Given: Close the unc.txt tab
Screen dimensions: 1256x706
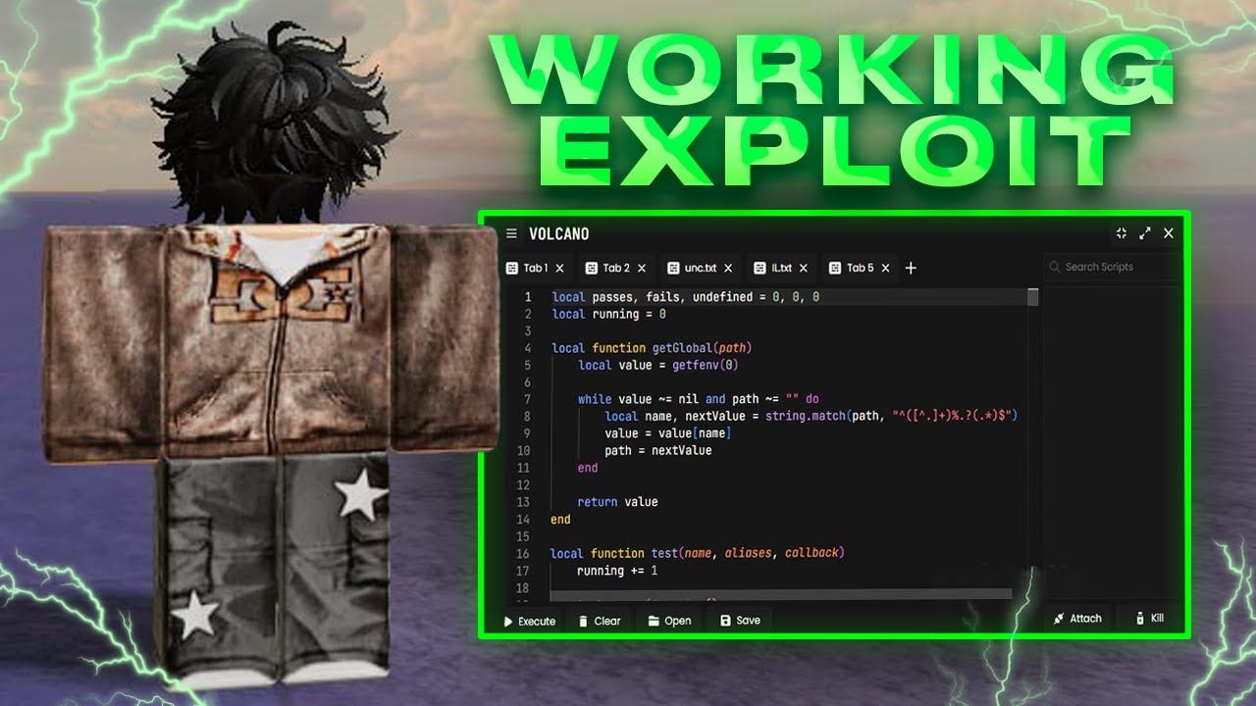Looking at the screenshot, I should click(728, 268).
